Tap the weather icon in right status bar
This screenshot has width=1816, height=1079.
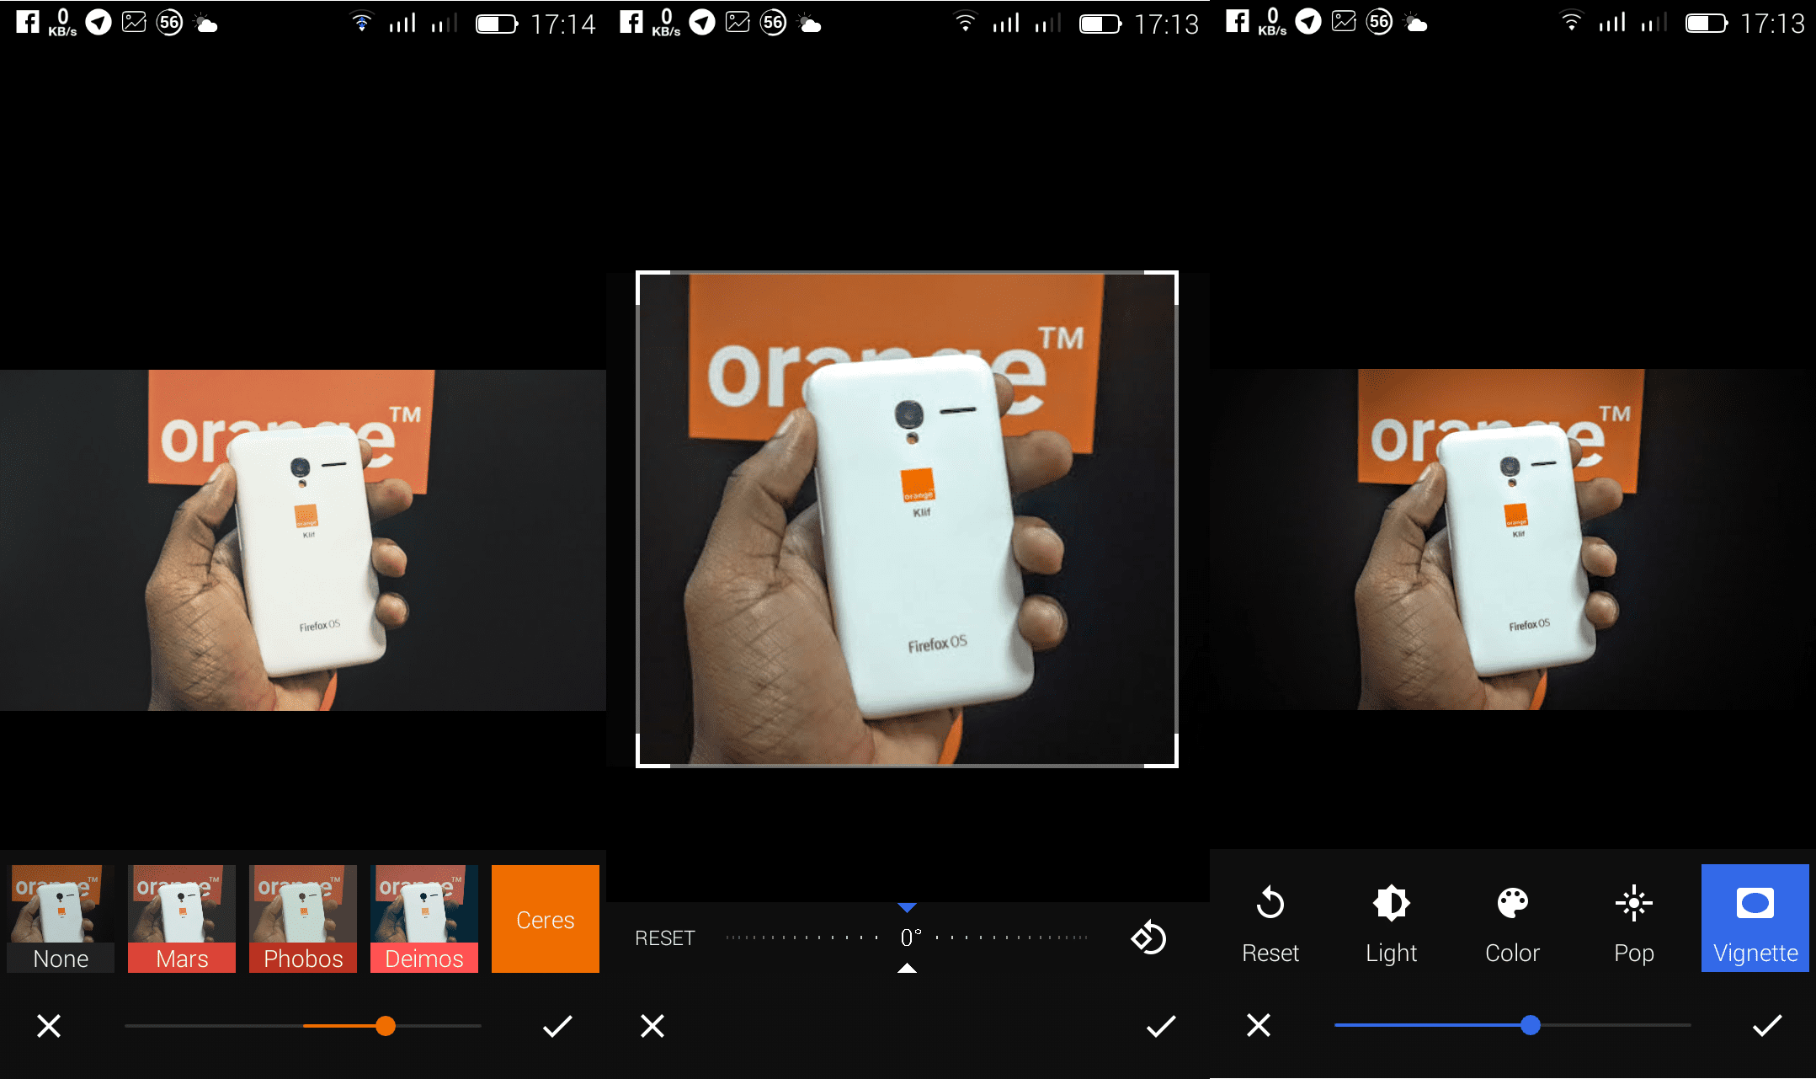1416,23
